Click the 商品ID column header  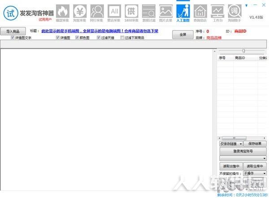tap(240, 58)
